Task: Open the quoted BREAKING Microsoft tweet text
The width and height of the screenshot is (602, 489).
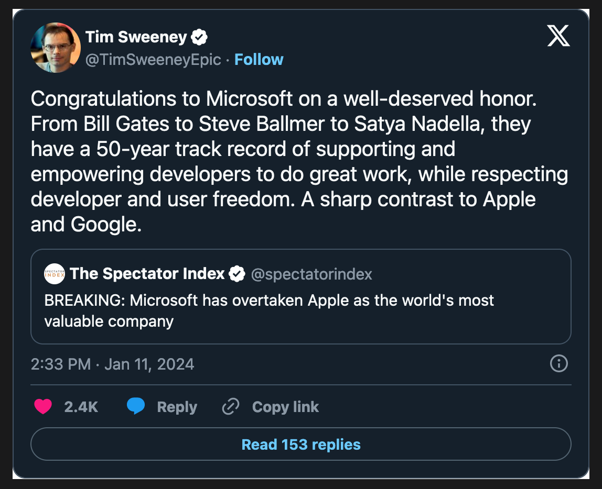Action: tap(269, 310)
